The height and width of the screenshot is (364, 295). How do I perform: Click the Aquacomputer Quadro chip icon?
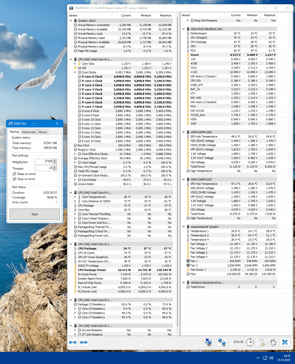(188, 227)
